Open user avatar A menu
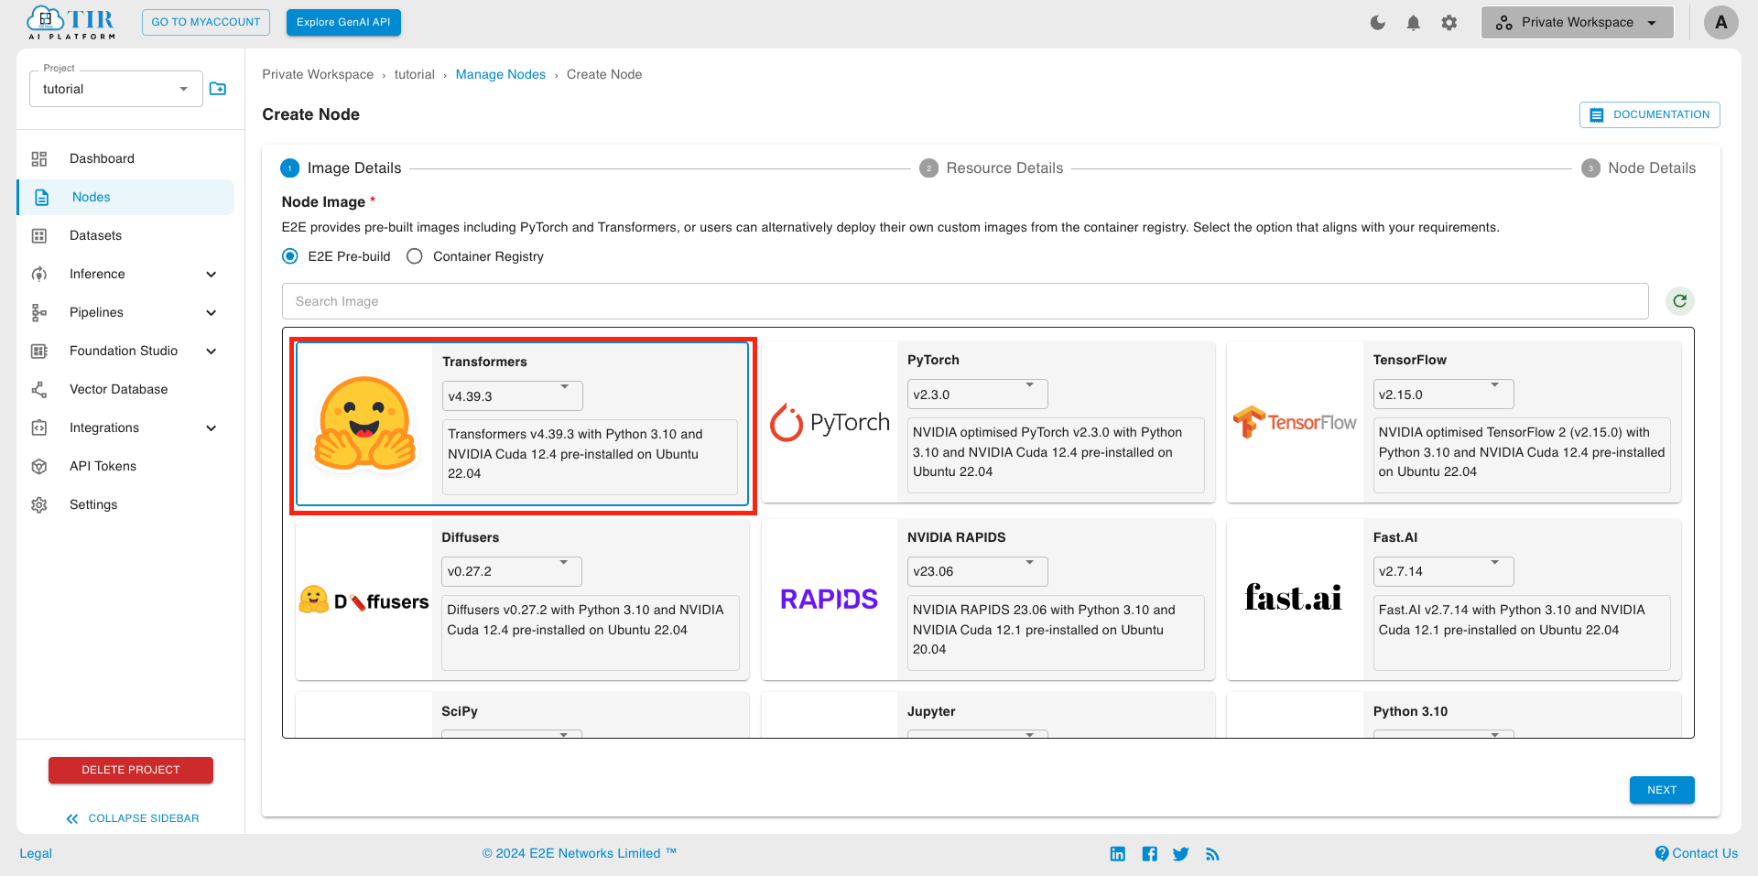 (1721, 22)
